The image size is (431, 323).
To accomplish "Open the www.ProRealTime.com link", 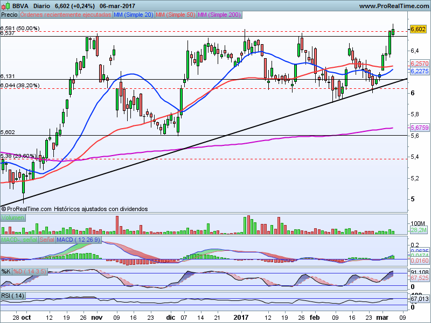I will pyautogui.click(x=394, y=6).
